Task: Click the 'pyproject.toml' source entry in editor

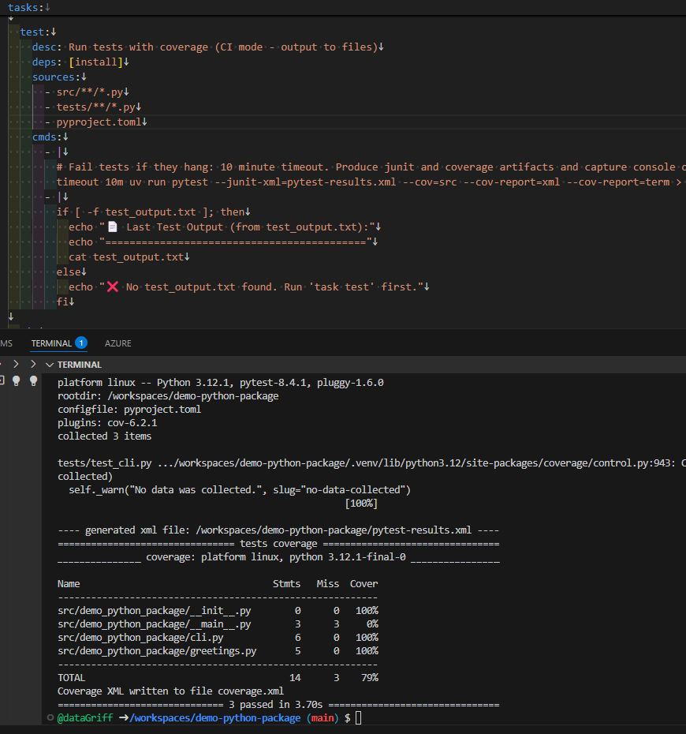Action: [99, 122]
